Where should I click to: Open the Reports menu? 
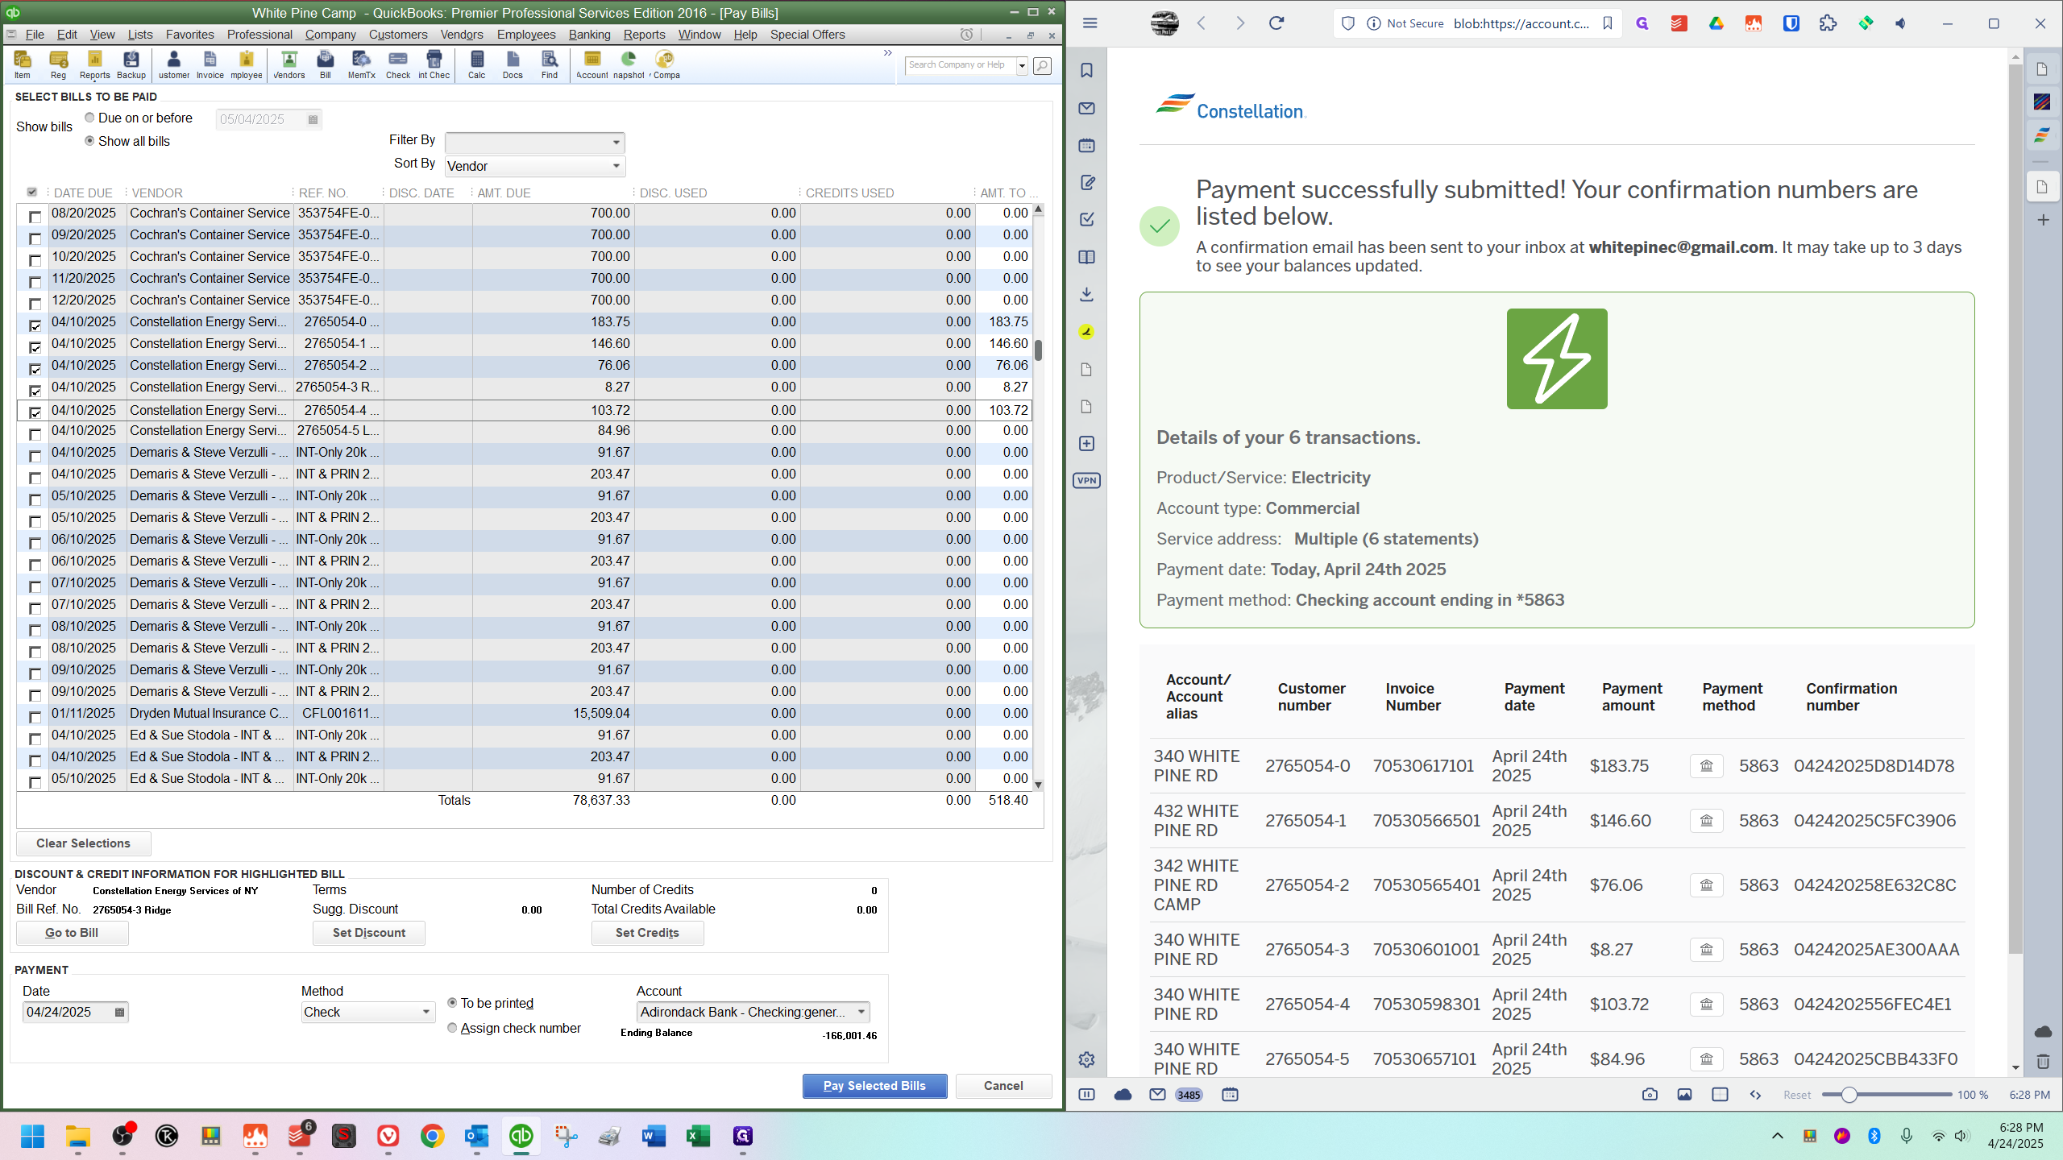point(644,35)
